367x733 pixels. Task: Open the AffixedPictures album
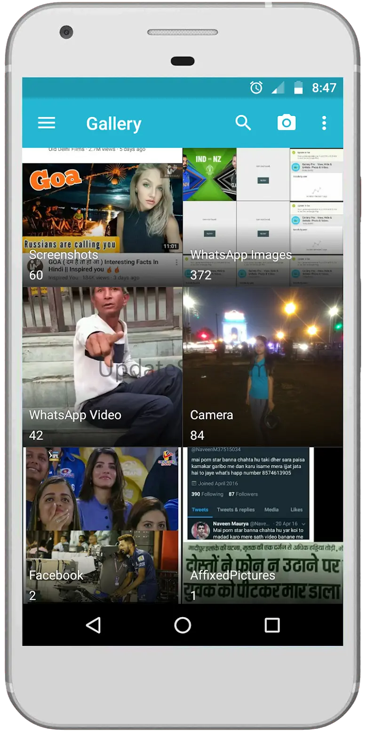click(263, 525)
